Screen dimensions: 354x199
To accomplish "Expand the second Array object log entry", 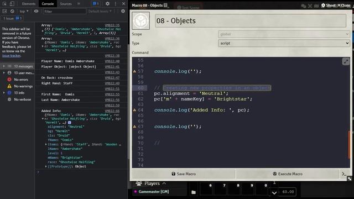I will tap(43, 46).
